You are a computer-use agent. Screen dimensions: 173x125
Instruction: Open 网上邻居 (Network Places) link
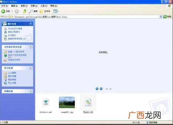tap(12, 83)
